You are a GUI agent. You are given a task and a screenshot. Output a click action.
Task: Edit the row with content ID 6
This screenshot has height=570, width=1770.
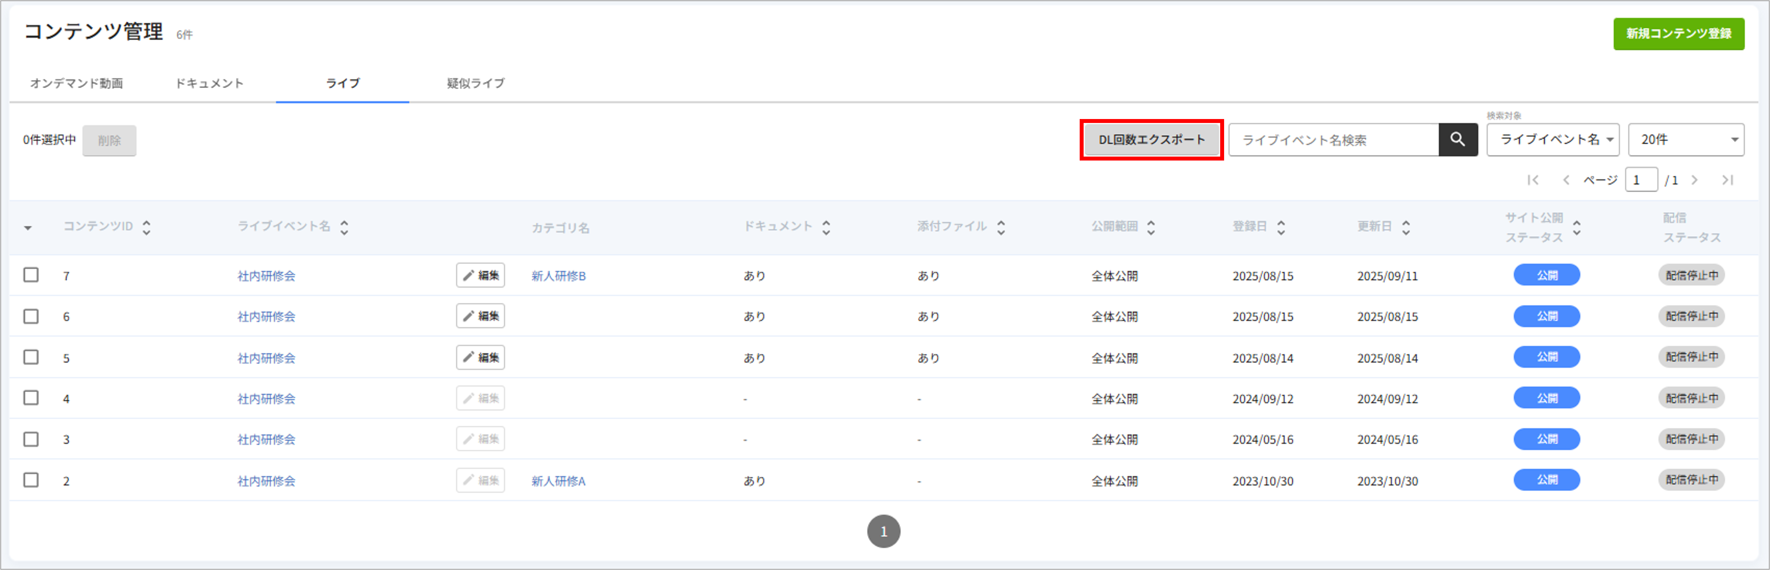pyautogui.click(x=480, y=316)
